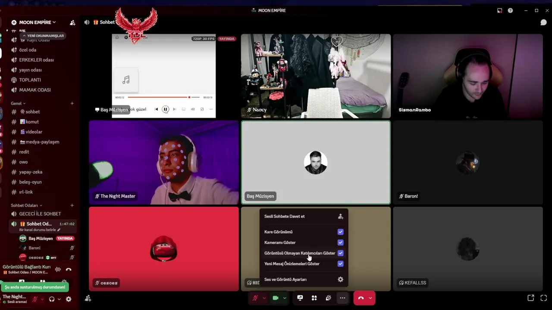Focus The Night Master video tile
This screenshot has width=552, height=310.
(x=163, y=162)
